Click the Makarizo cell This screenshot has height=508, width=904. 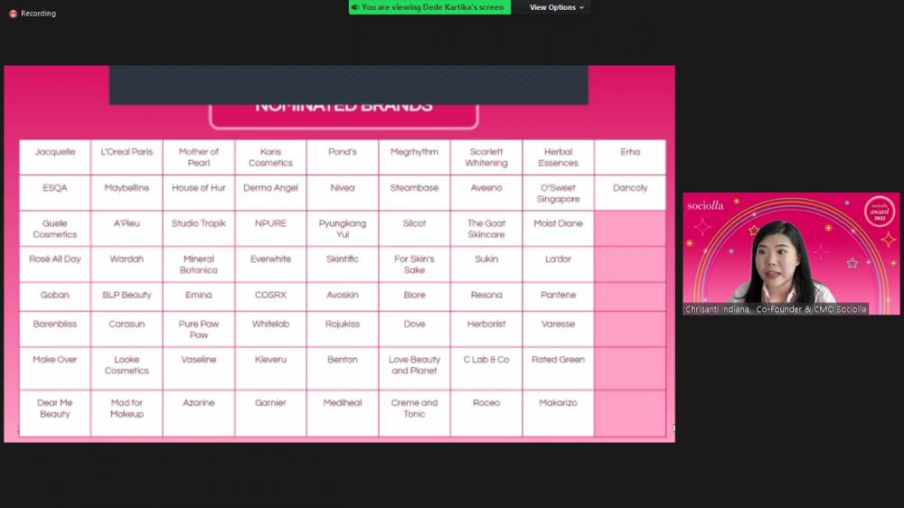pyautogui.click(x=558, y=413)
